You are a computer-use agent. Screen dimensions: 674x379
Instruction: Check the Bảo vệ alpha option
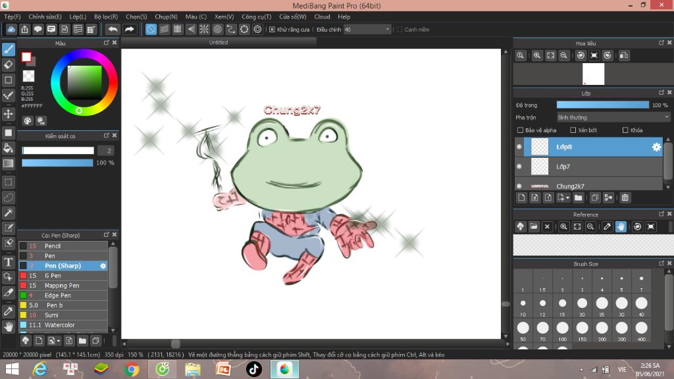click(x=520, y=130)
